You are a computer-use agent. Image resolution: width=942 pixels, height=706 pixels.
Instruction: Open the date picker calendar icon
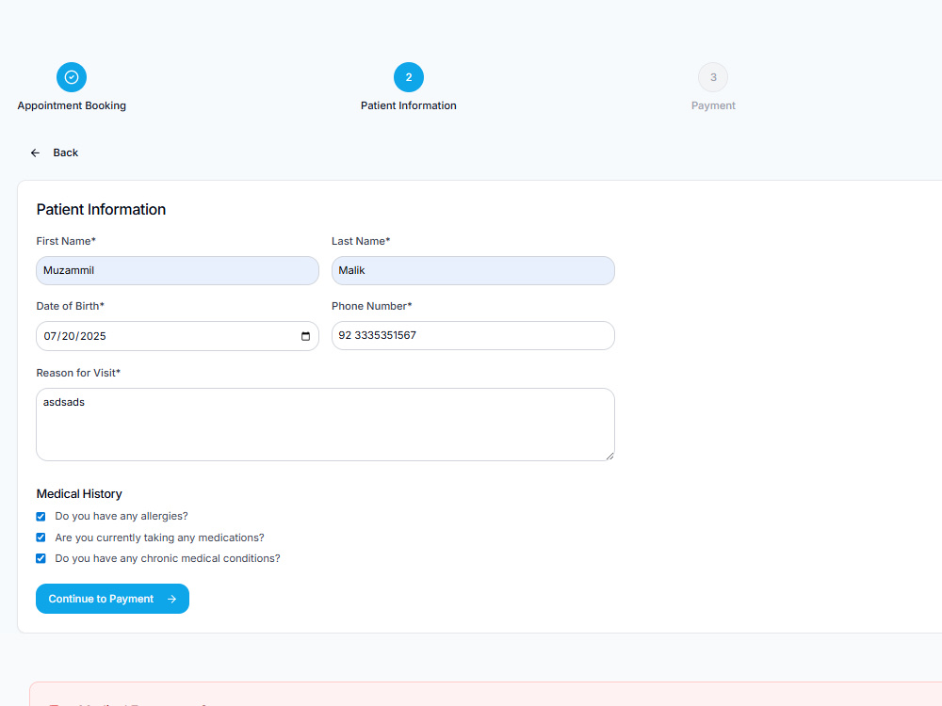coord(305,336)
